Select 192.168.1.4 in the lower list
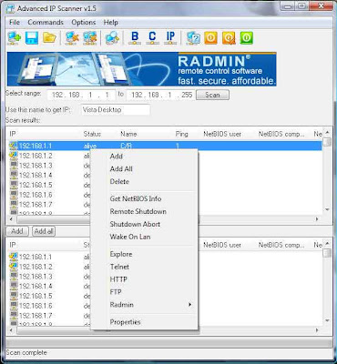This screenshot has width=337, height=364. tap(36, 286)
